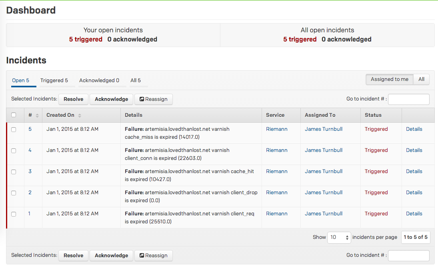Open James Turnbull on incident 2 row
Screen dimensions: 438x270
click(324, 193)
